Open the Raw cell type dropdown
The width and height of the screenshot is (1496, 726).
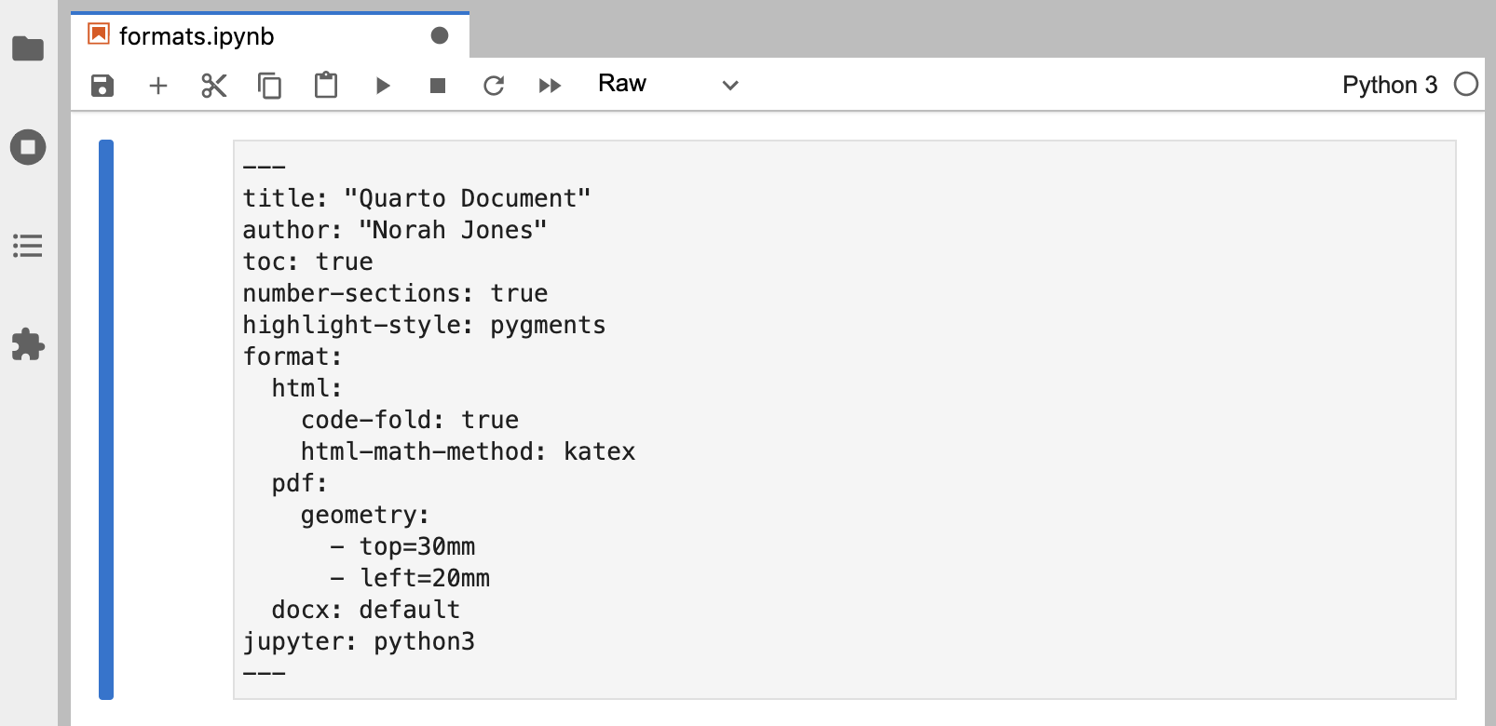click(x=652, y=85)
